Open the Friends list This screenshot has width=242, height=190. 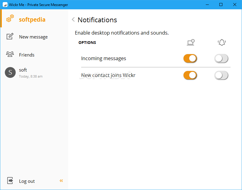[27, 55]
